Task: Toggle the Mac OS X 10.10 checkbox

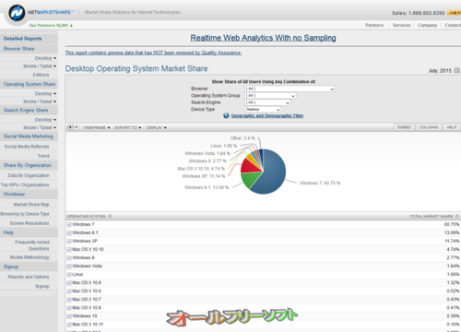Action: point(69,250)
